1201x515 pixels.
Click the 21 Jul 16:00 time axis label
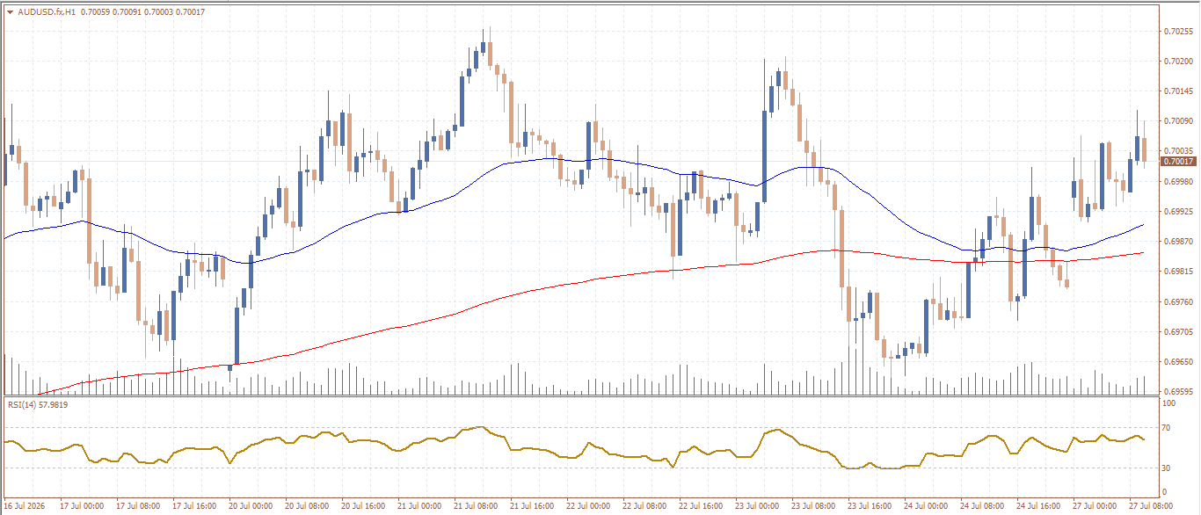click(532, 506)
